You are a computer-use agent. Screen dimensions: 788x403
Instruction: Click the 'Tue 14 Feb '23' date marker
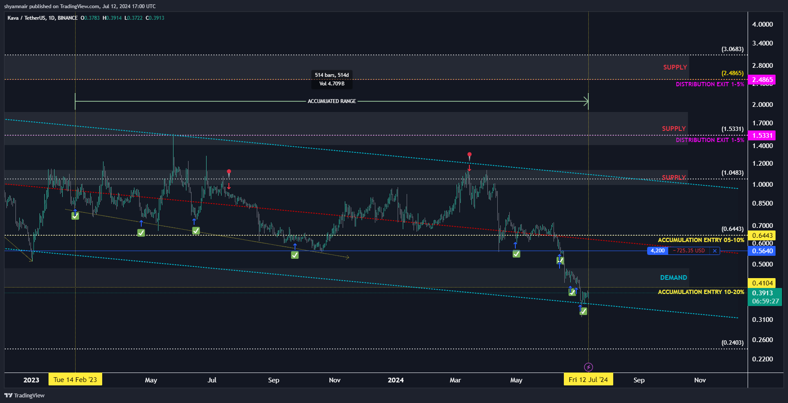[75, 379]
